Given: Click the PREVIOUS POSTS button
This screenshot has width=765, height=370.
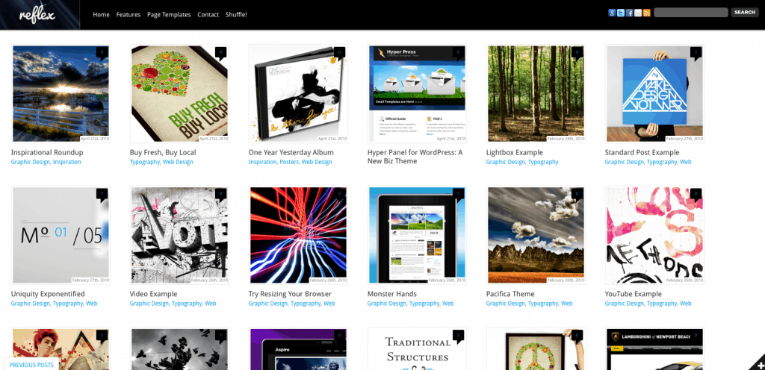Looking at the screenshot, I should (x=31, y=365).
